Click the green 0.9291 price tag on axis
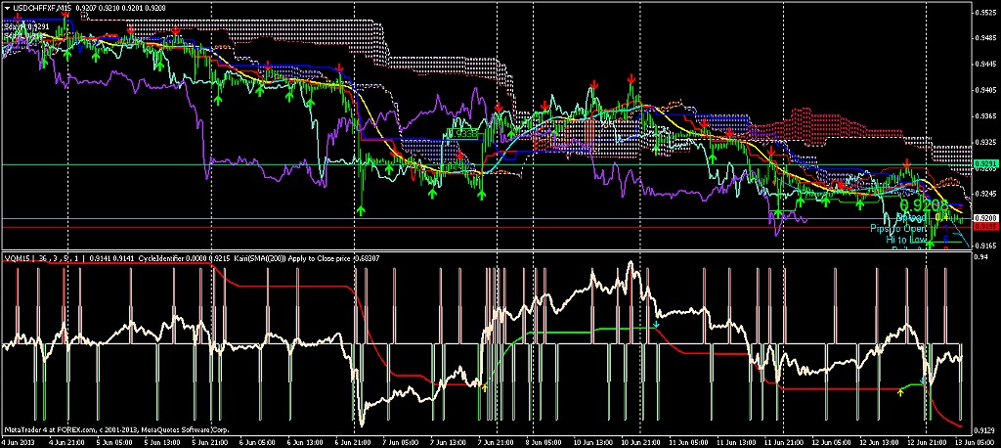Viewport: 1001px width, 448px height. coord(986,164)
